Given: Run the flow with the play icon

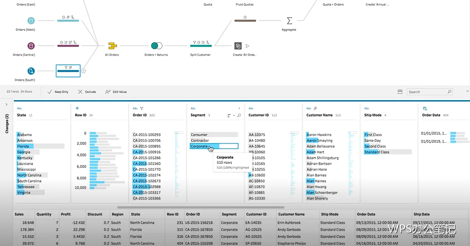Looking at the screenshot, I should 248,46.
